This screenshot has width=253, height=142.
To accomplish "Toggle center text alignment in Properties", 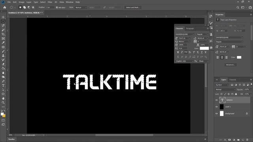I will tap(222, 57).
